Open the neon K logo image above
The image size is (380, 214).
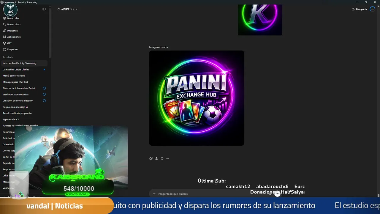[260, 20]
